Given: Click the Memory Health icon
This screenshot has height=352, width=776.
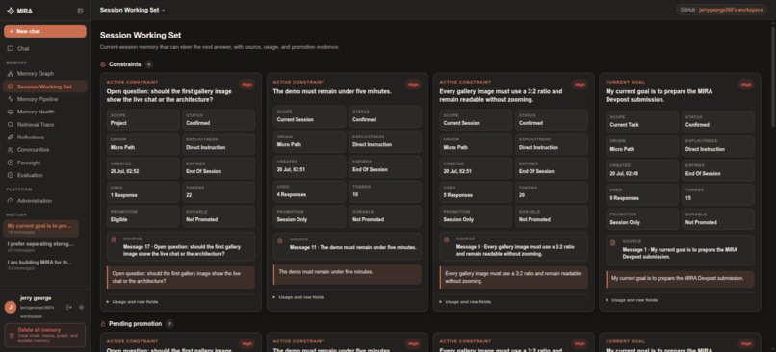Looking at the screenshot, I should click(11, 112).
